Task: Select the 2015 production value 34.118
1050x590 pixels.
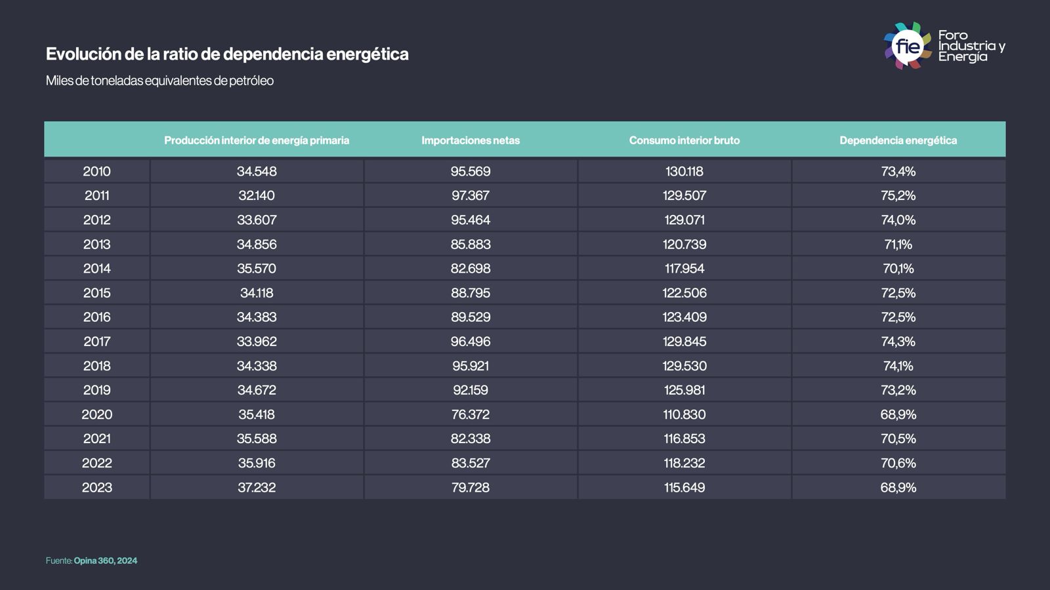Action: click(257, 292)
